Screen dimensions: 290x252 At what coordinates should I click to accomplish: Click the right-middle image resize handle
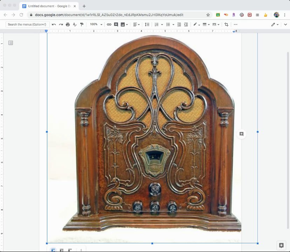coord(258,132)
